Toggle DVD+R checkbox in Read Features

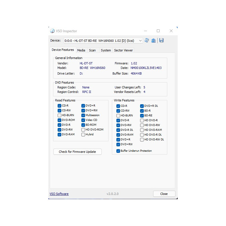coord(83,106)
